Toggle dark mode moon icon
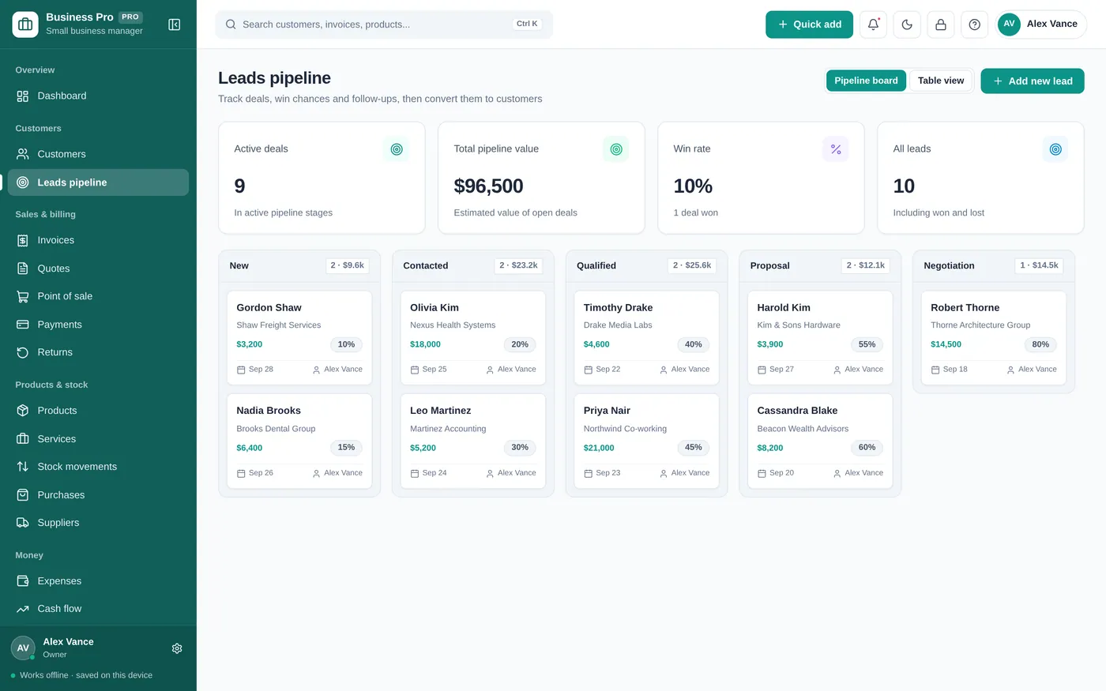Image resolution: width=1106 pixels, height=691 pixels. [x=907, y=24]
